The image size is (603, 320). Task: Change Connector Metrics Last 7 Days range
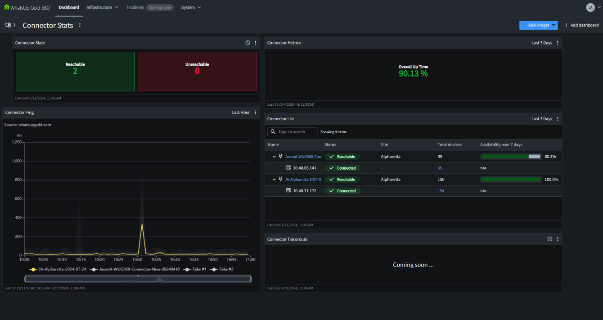(x=542, y=43)
